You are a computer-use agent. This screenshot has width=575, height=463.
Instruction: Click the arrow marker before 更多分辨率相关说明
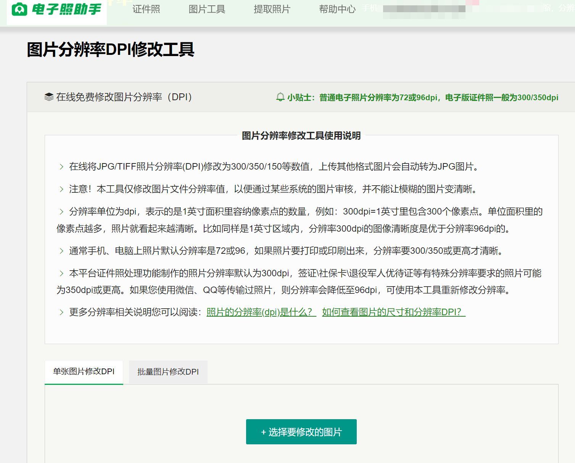[x=61, y=312]
